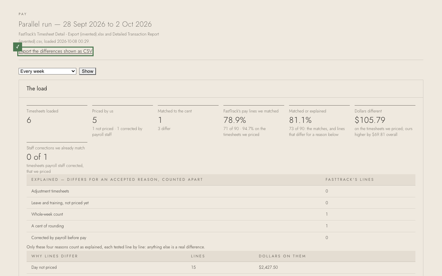The width and height of the screenshot is (442, 276).
Task: Click The load section title
Action: point(37,89)
